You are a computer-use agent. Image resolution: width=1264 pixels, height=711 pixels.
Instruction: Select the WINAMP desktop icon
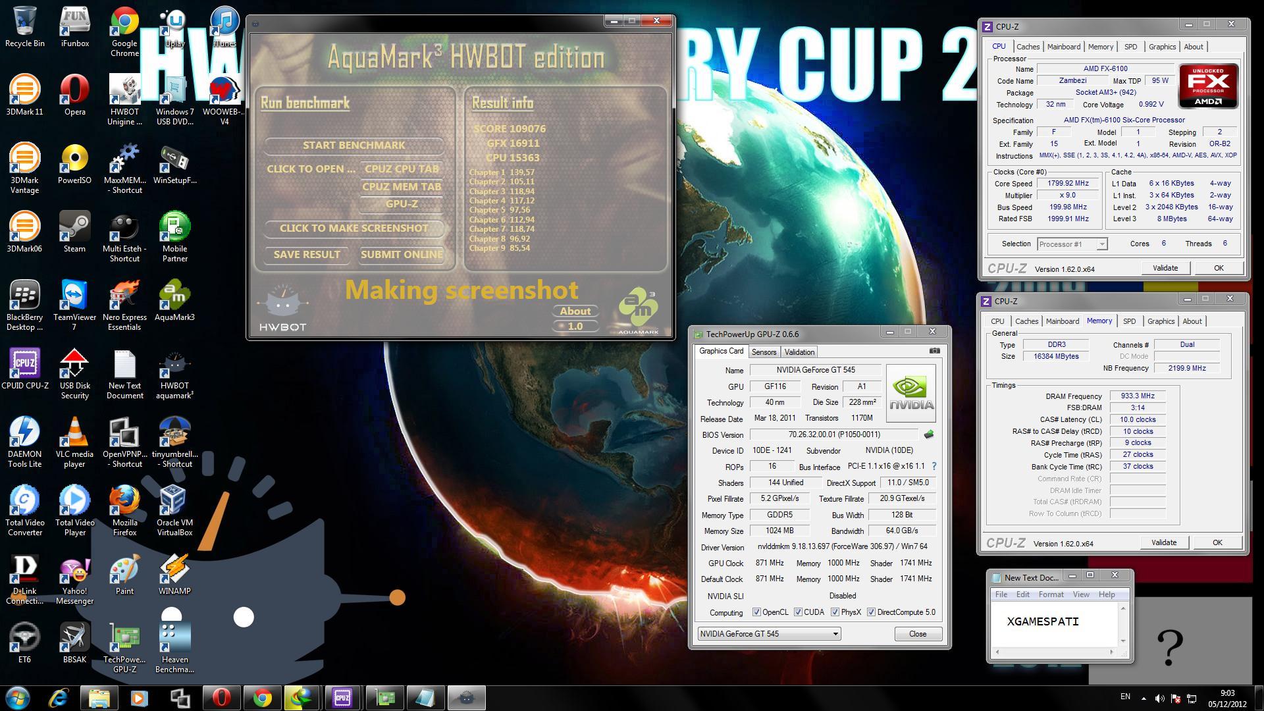[x=174, y=575]
